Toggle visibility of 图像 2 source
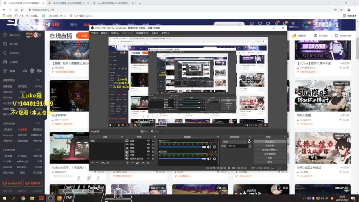This screenshot has height=202, width=359. pos(149,151)
